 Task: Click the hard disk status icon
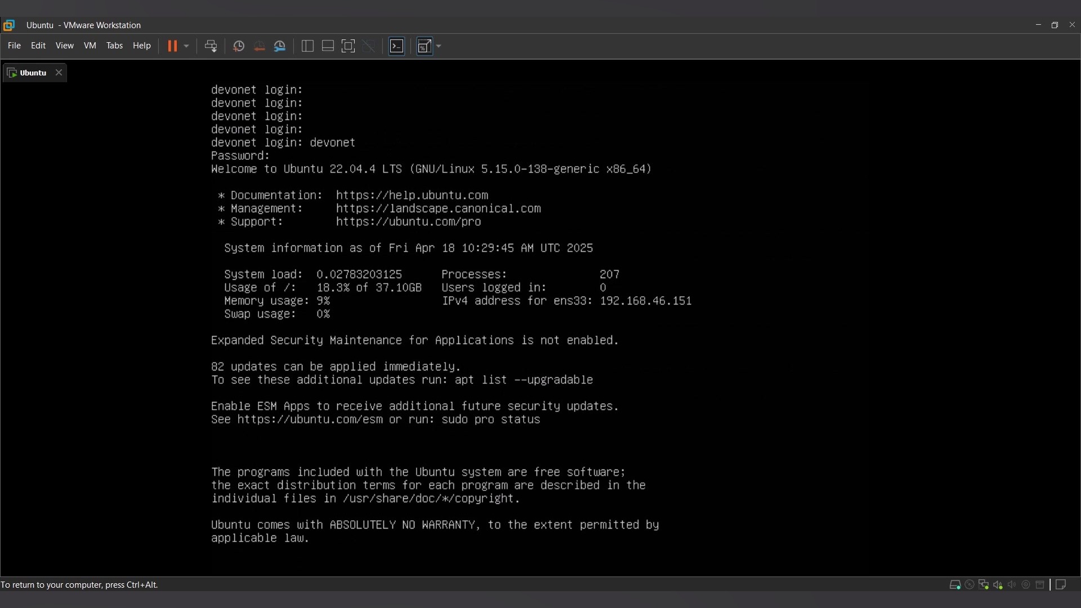pos(954,585)
